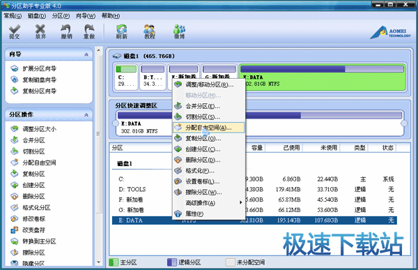Choose 删除分区(D) in context menu
The height and width of the screenshot is (270, 418).
point(209,160)
